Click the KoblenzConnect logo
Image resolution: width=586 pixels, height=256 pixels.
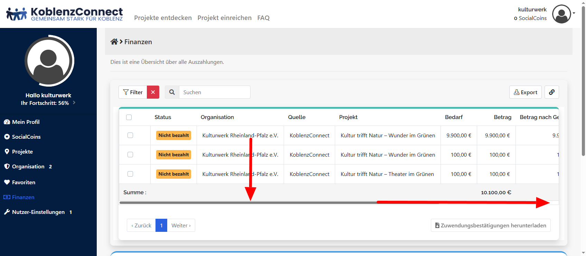click(x=65, y=14)
